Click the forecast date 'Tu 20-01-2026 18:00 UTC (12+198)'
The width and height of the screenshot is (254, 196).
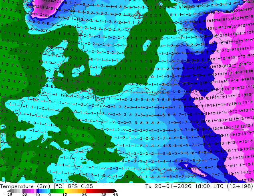tap(199, 186)
